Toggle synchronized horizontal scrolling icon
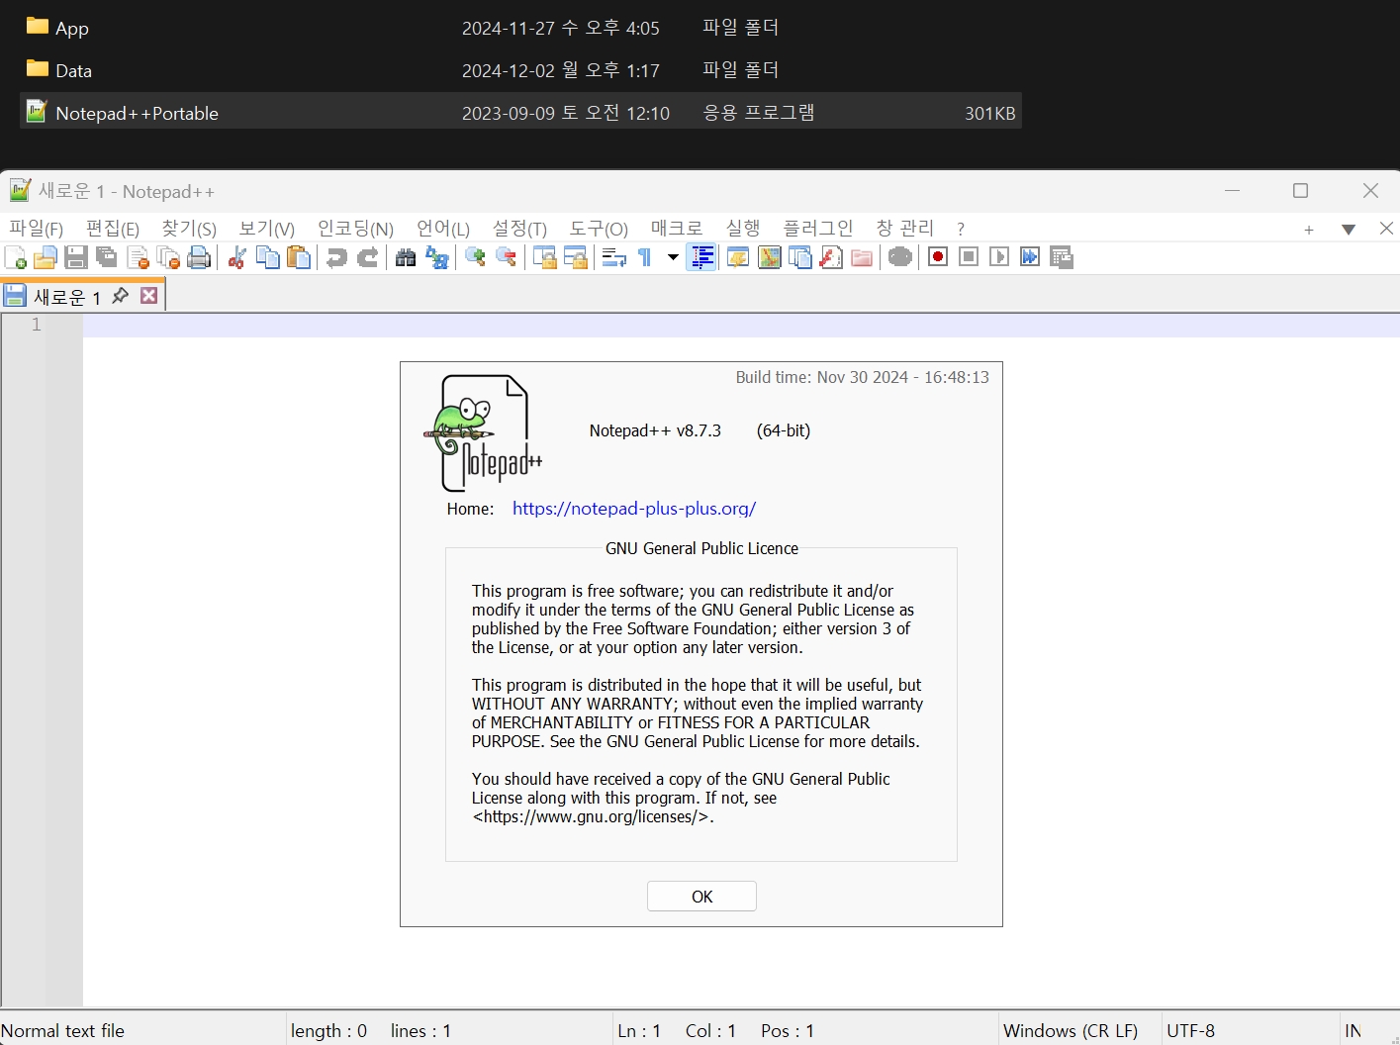 pyautogui.click(x=576, y=258)
